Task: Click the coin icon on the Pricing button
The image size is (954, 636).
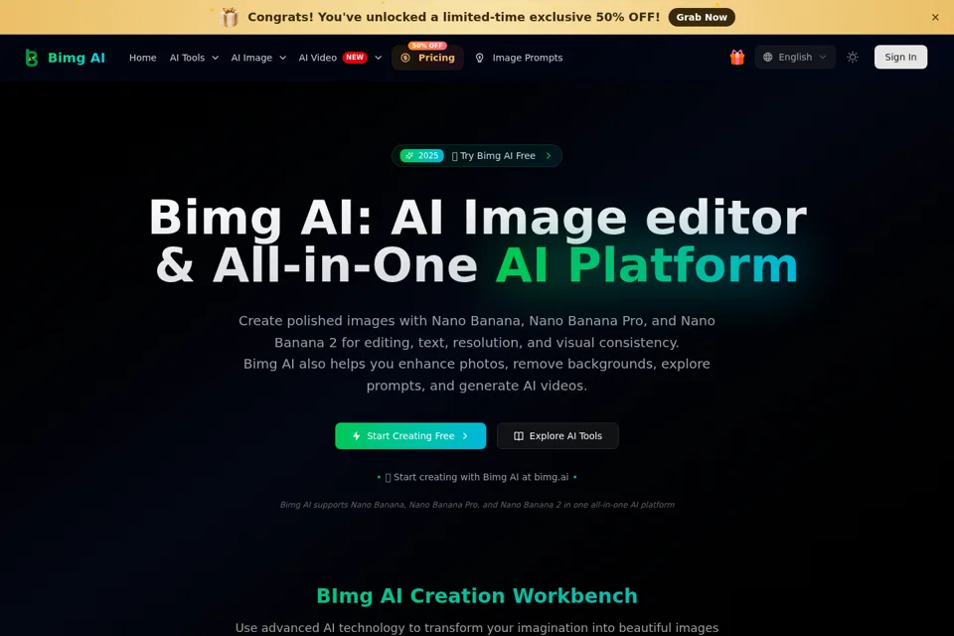Action: coord(405,58)
